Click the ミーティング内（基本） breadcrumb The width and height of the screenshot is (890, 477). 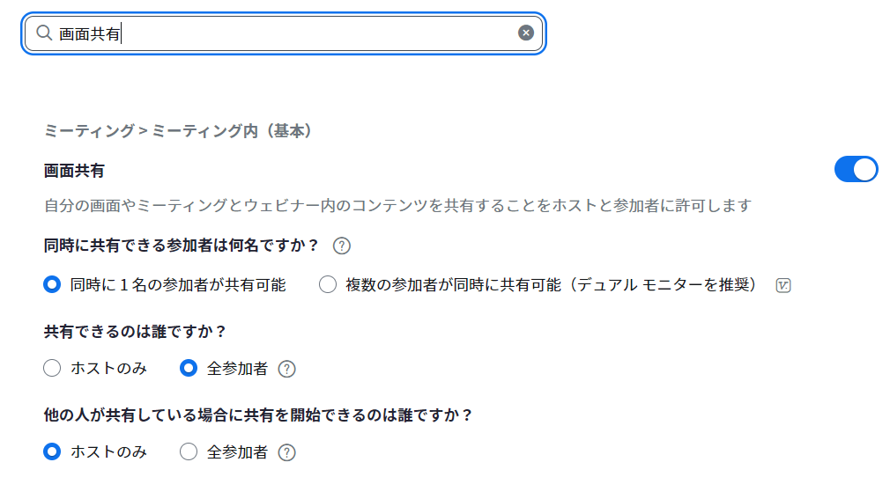click(233, 131)
